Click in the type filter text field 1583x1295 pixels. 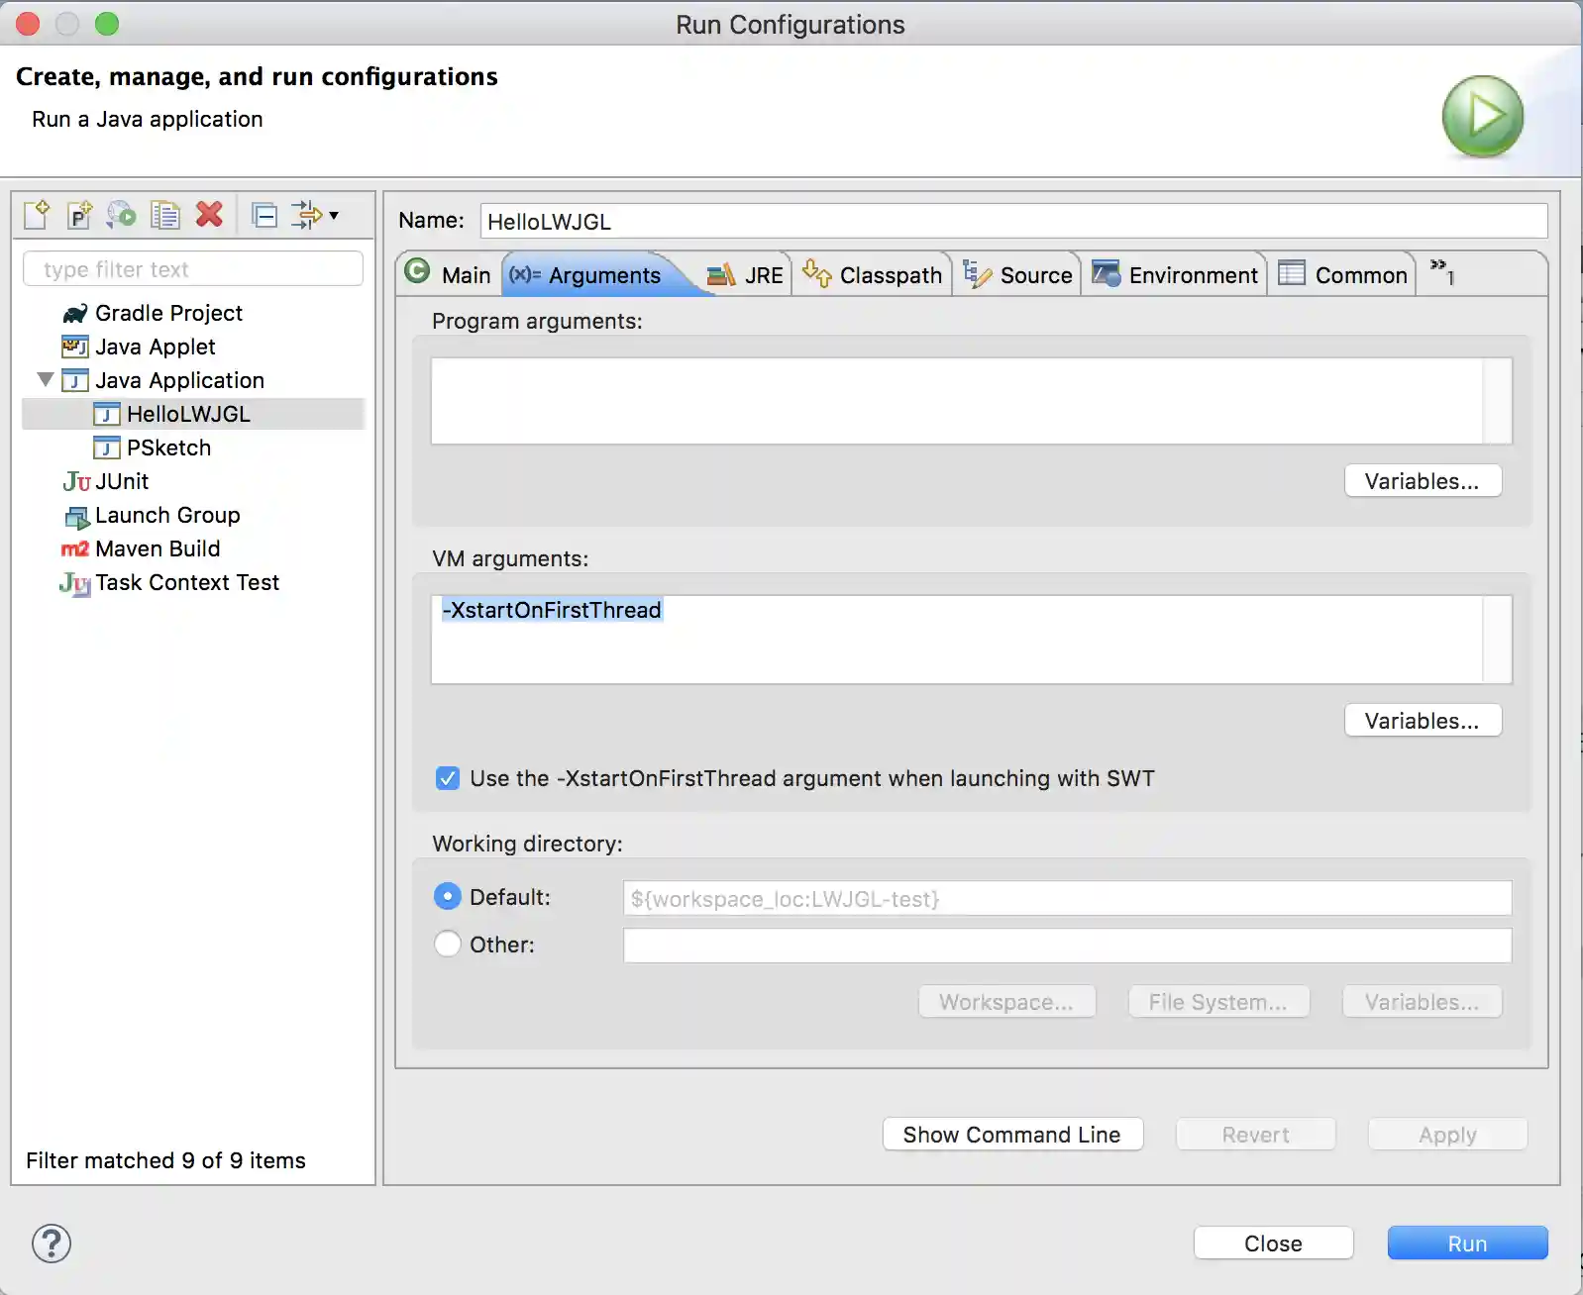tap(193, 269)
